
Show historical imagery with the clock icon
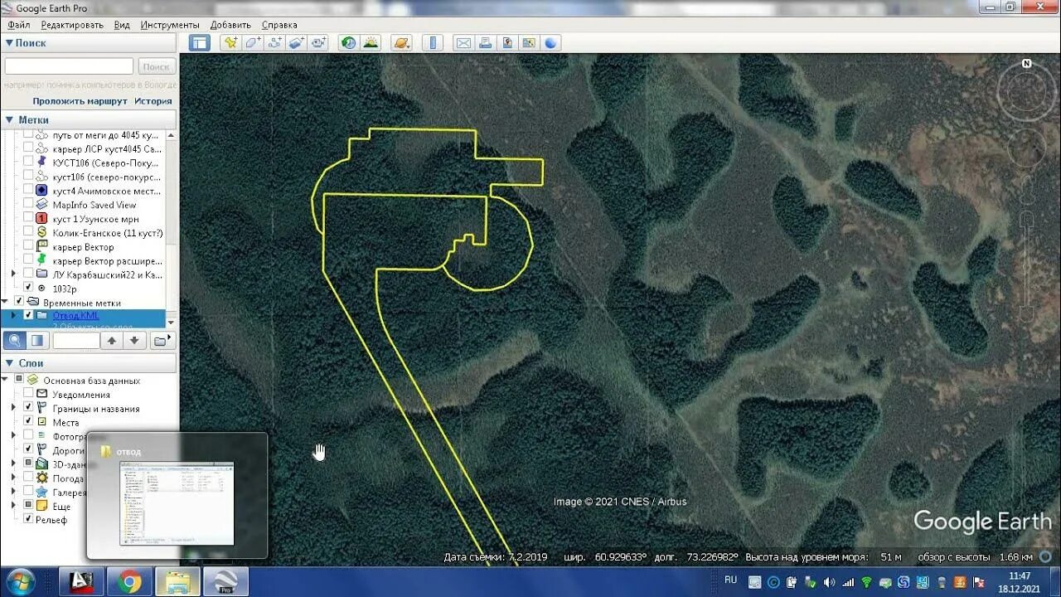click(x=349, y=42)
